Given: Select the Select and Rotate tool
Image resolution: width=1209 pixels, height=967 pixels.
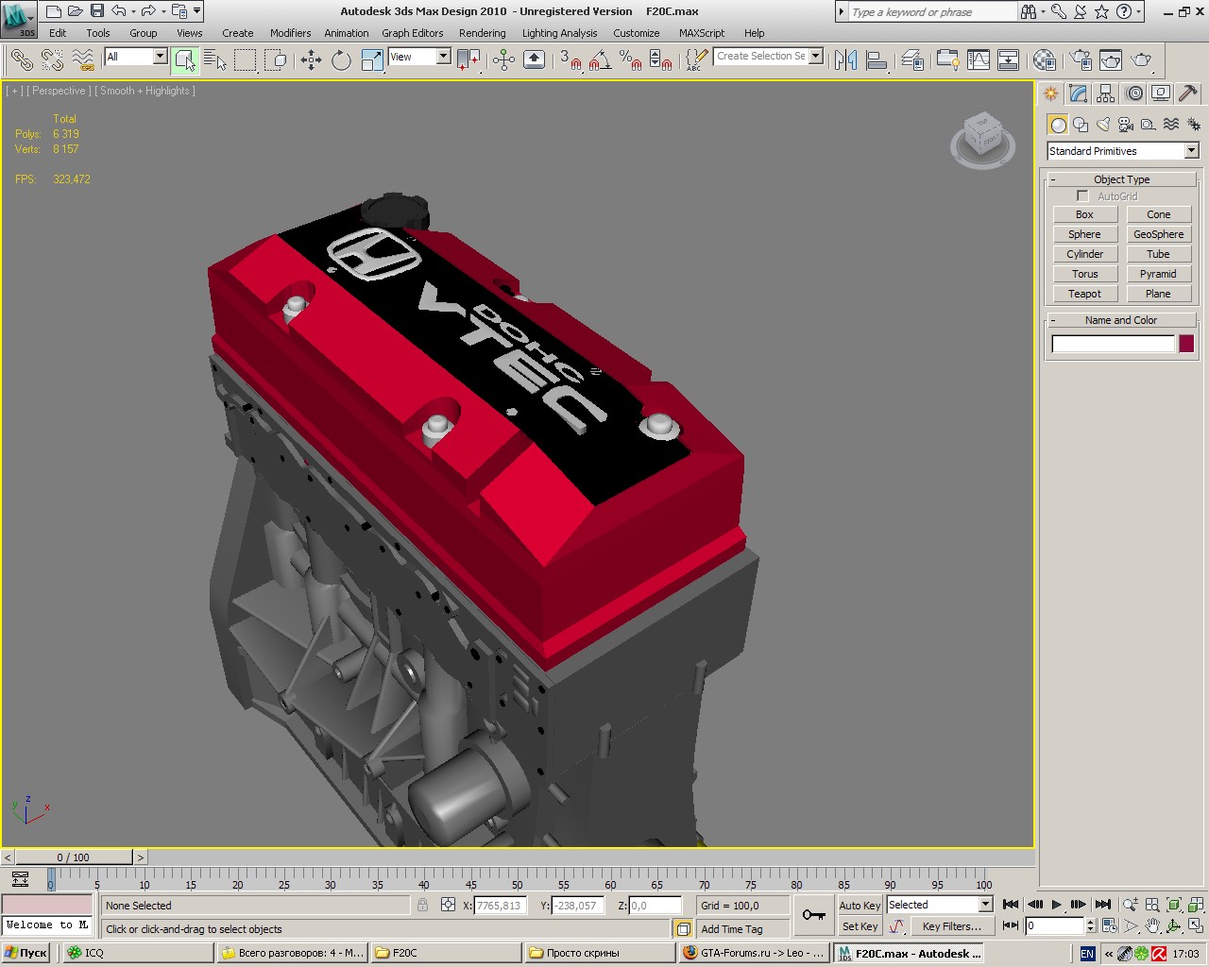Looking at the screenshot, I should coord(341,60).
